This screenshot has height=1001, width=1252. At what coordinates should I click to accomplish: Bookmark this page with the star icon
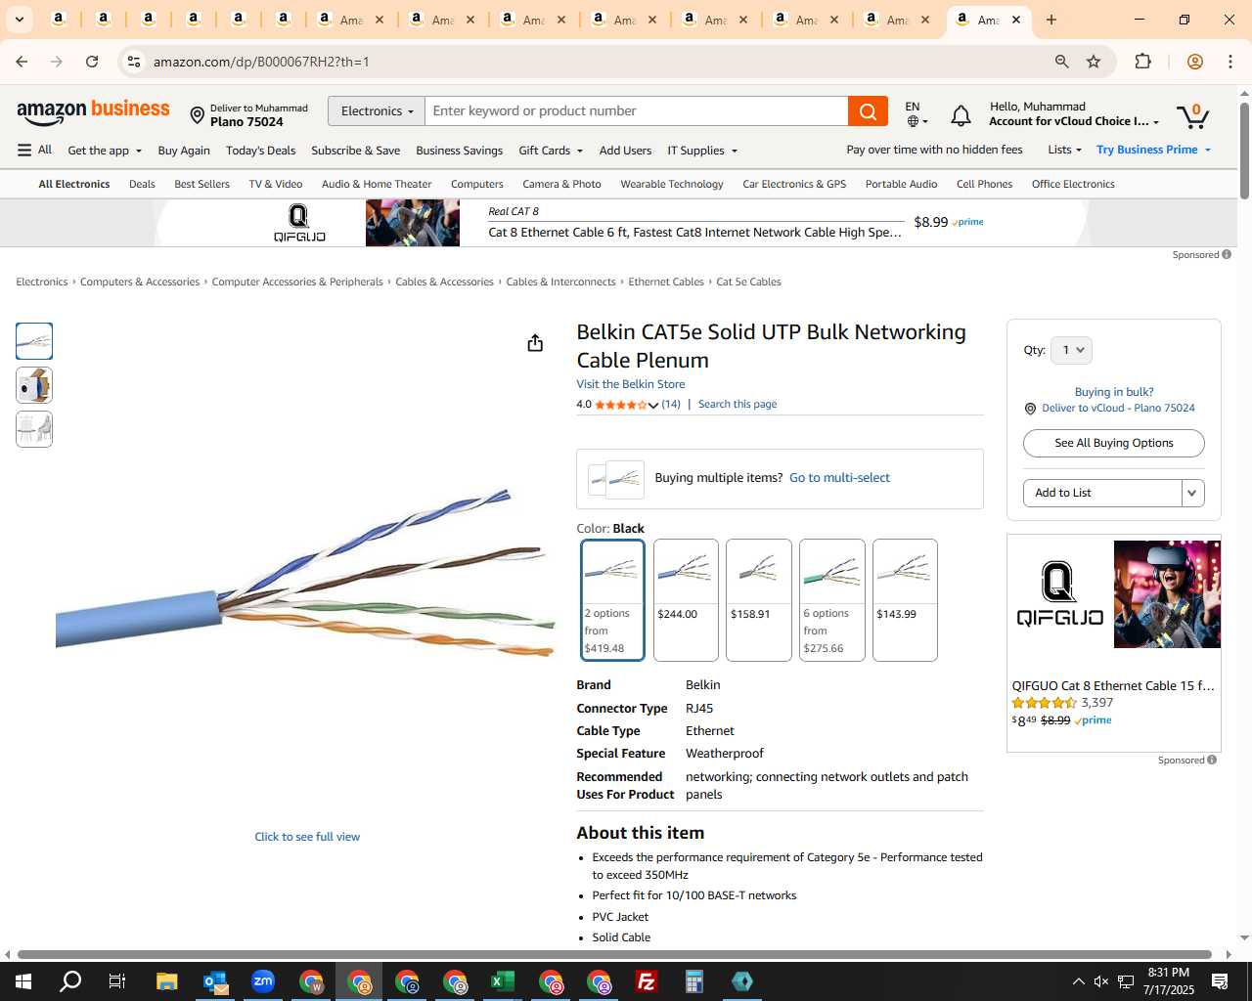(1094, 62)
